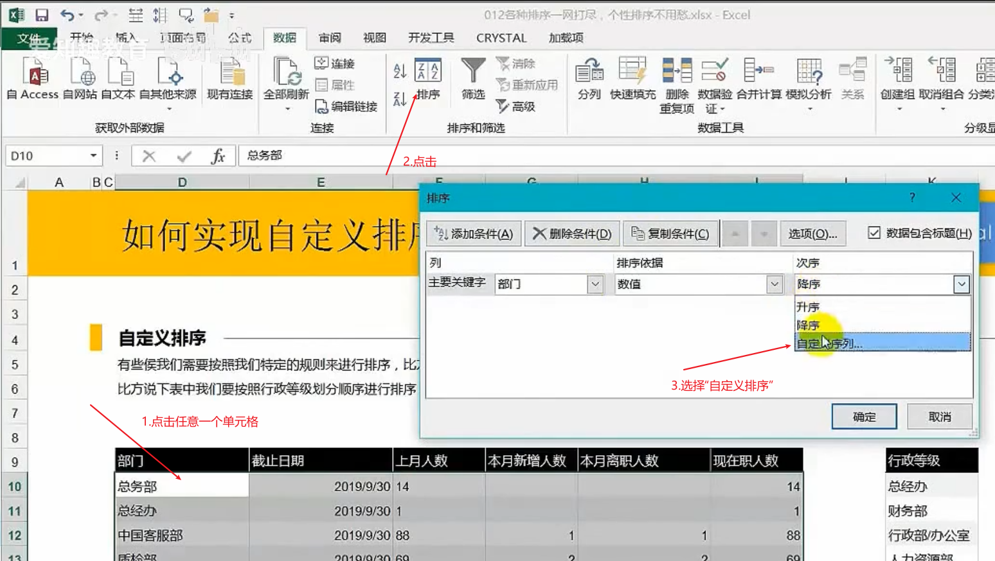Click column D header

click(182, 182)
